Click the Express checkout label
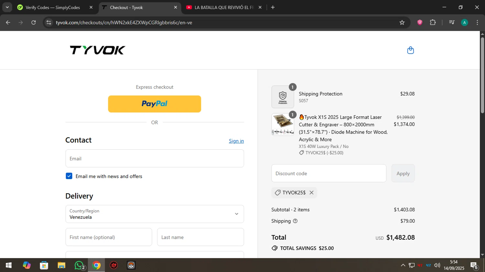This screenshot has width=485, height=272. [x=155, y=87]
